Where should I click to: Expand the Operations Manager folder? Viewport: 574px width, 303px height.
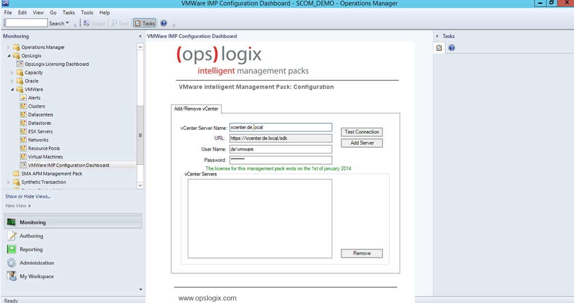point(9,48)
